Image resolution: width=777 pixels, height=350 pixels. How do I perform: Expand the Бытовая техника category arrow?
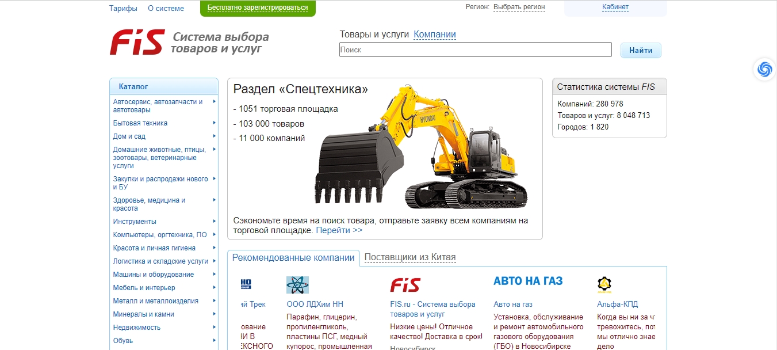(x=214, y=123)
